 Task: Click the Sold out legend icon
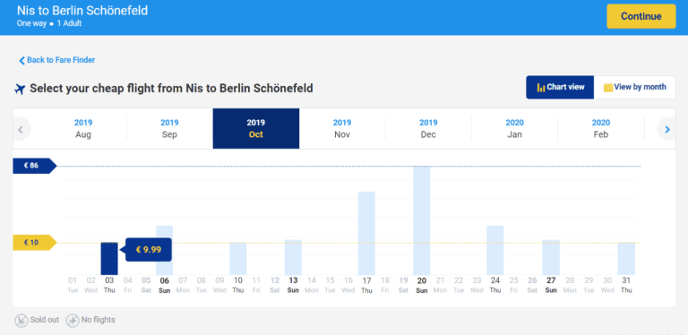pyautogui.click(x=21, y=321)
